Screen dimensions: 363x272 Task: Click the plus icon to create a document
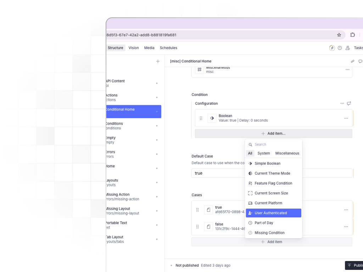(158, 61)
